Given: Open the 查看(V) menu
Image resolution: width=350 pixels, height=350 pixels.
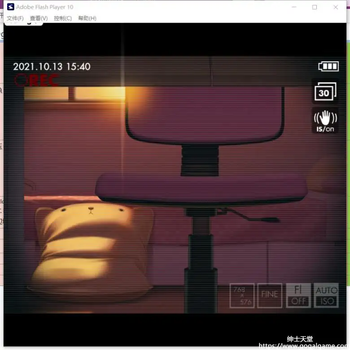Looking at the screenshot, I should 39,18.
